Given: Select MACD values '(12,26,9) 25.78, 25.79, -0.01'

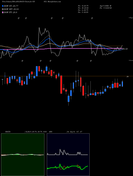Looking at the screenshot, I should coord(35,132).
